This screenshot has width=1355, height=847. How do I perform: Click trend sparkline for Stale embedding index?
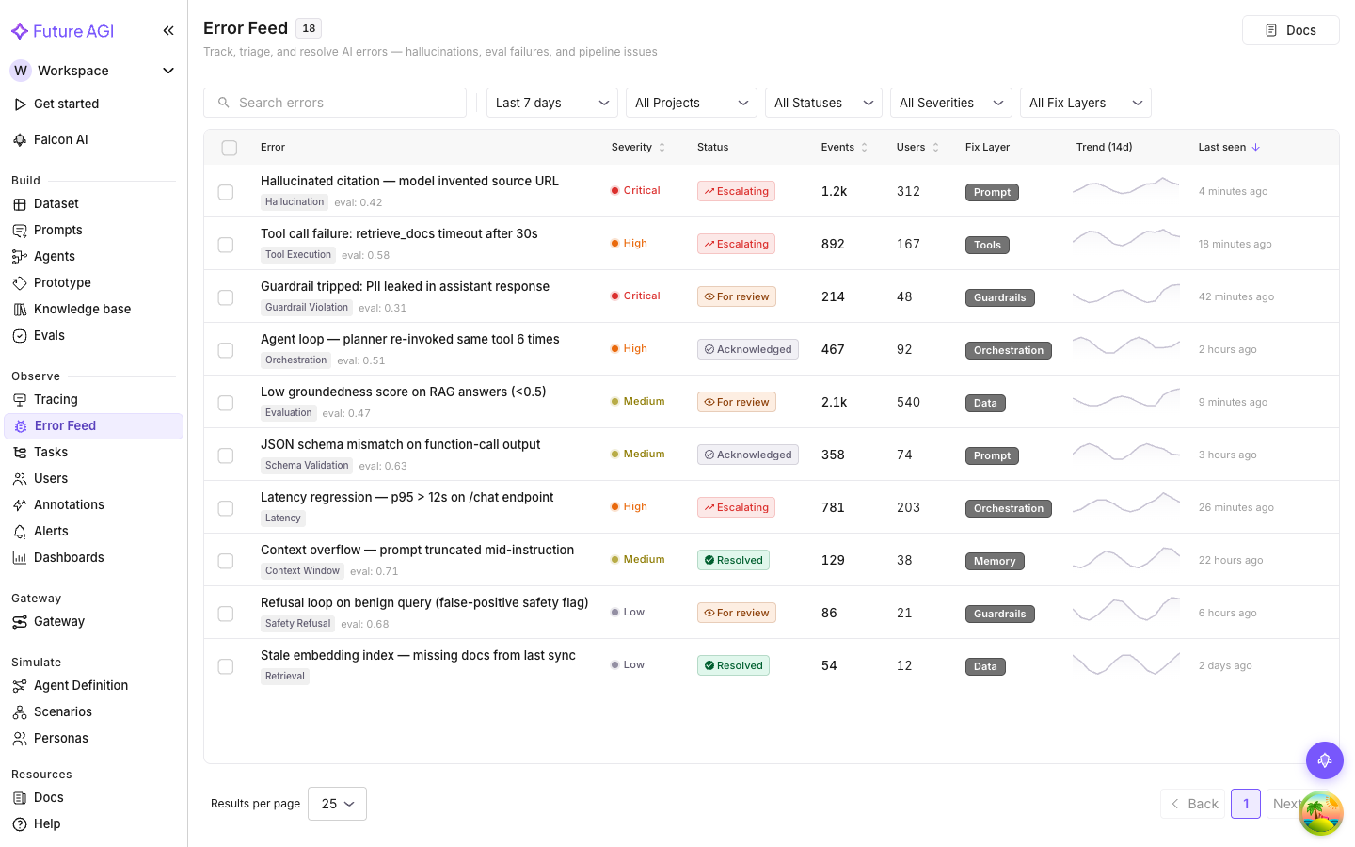coord(1126,664)
